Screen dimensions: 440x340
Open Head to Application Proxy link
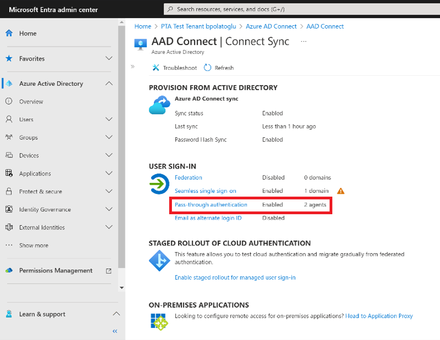tap(379, 316)
